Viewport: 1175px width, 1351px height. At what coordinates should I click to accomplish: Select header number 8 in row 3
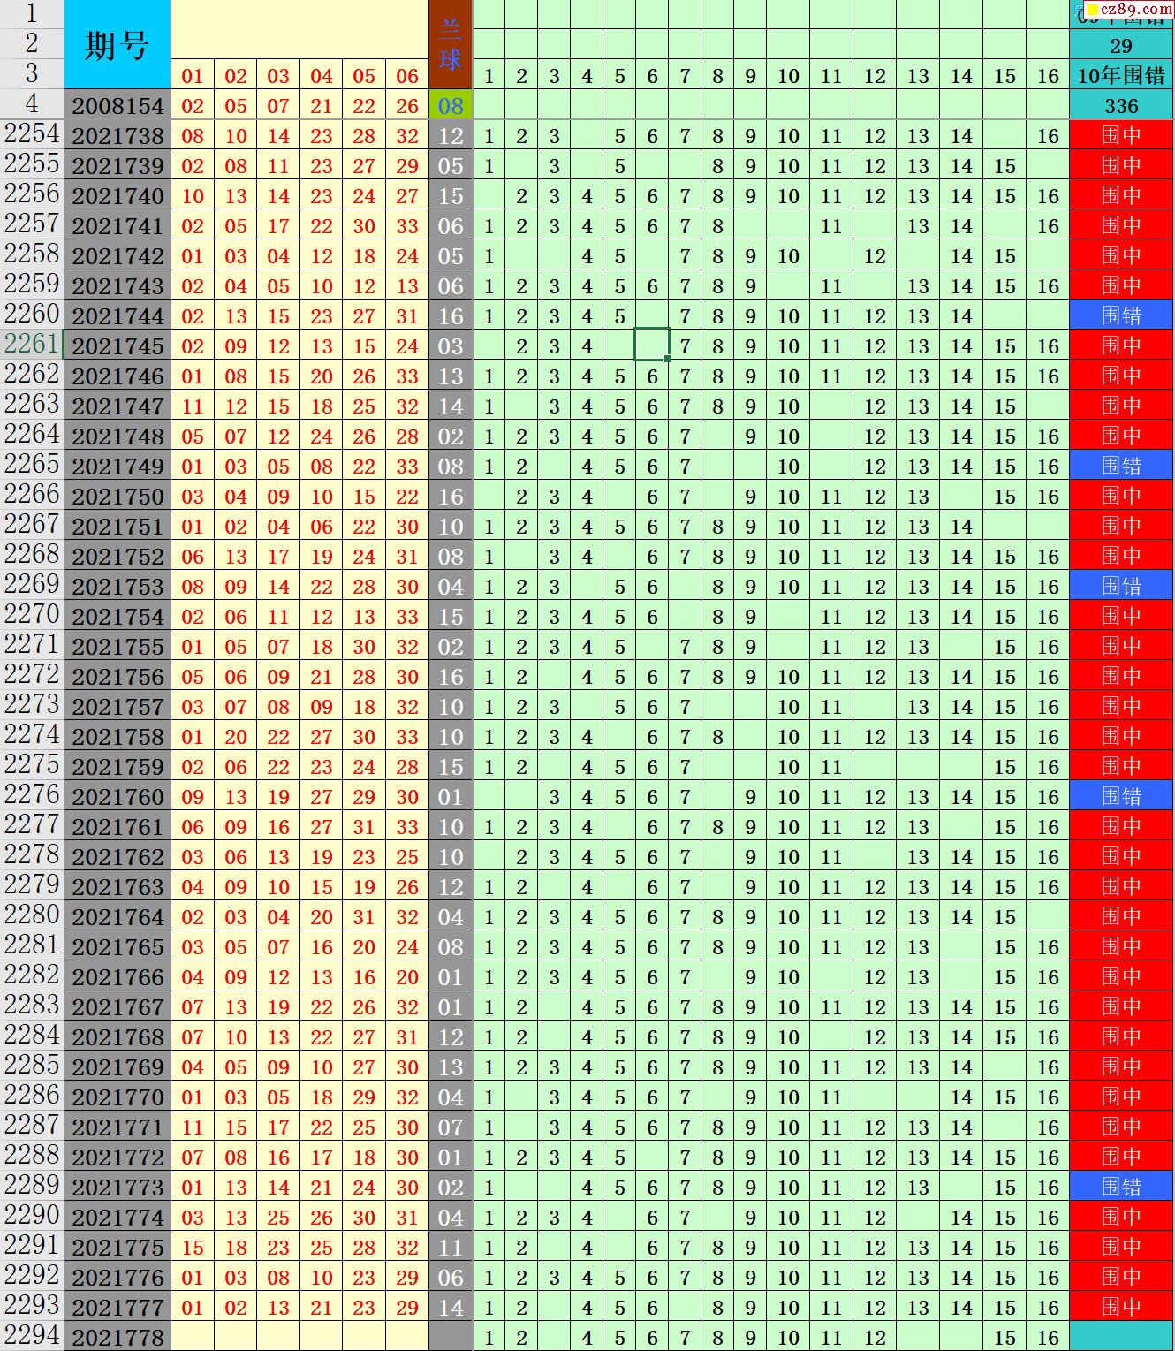[x=717, y=75]
